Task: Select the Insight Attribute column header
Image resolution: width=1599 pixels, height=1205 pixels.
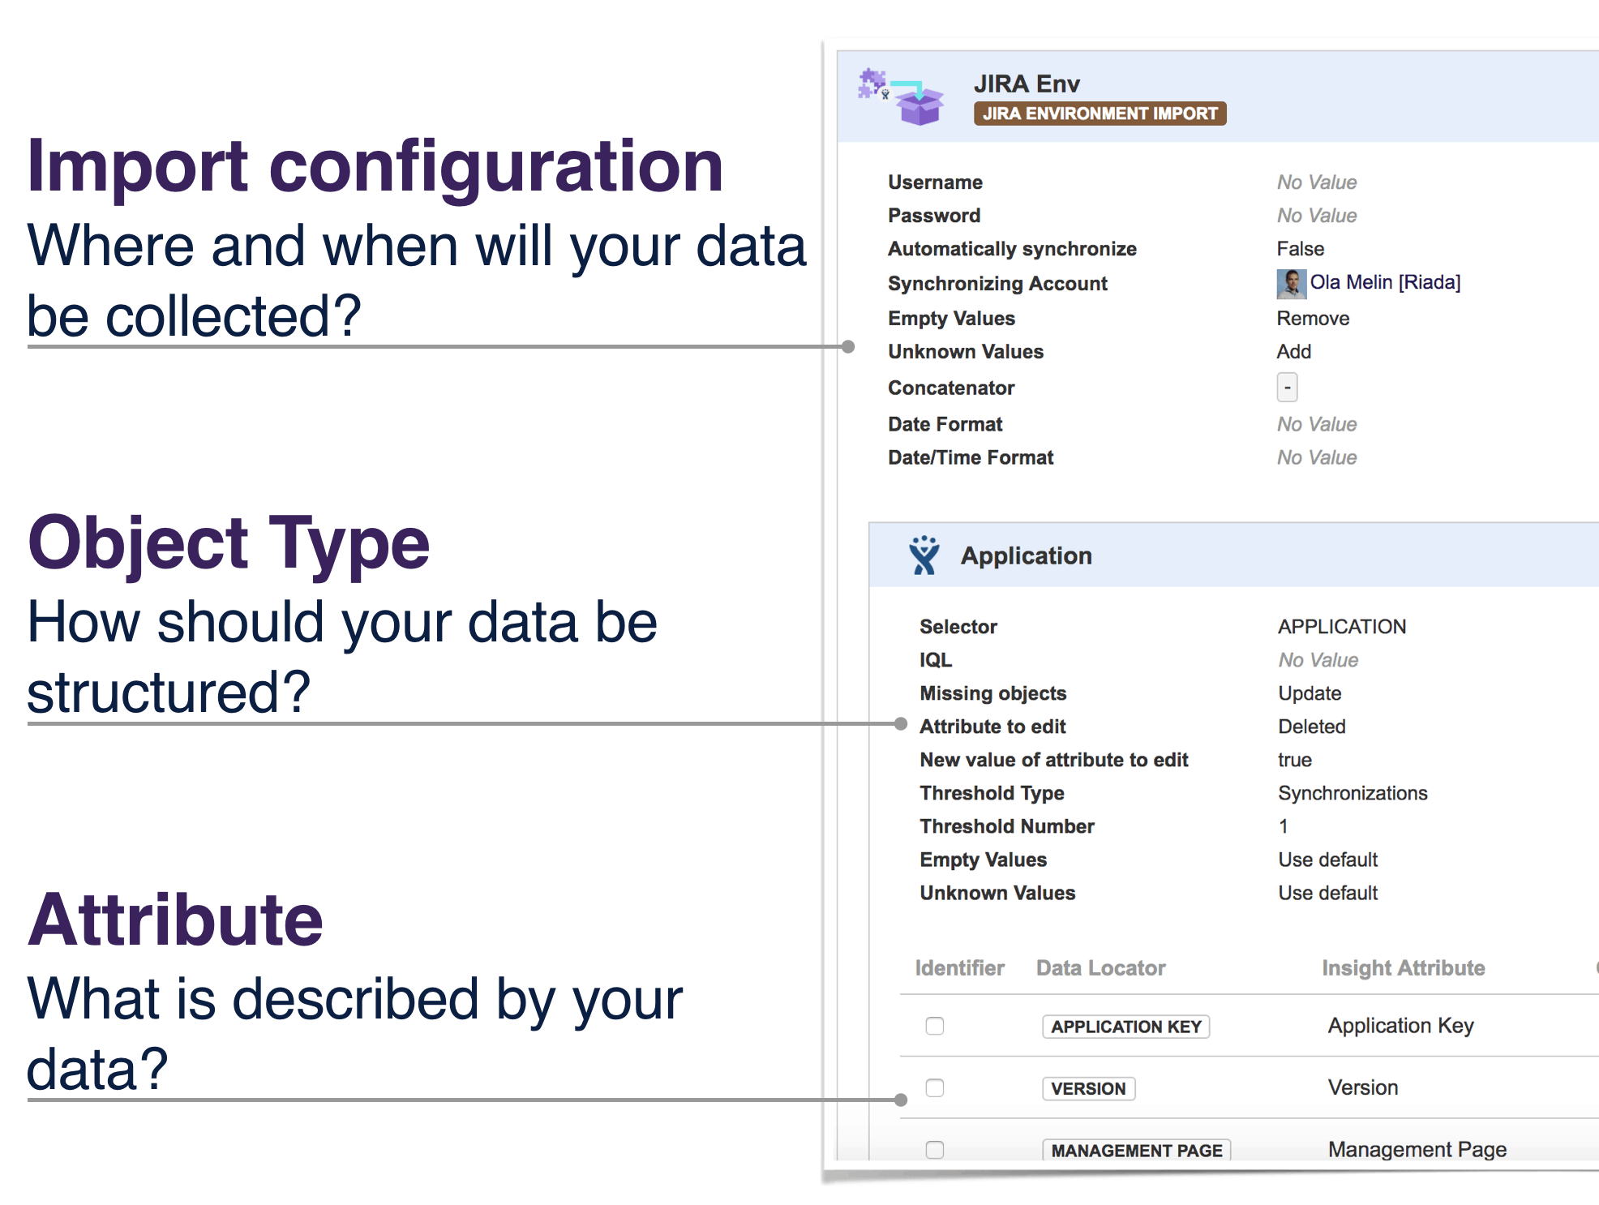Action: click(x=1403, y=967)
